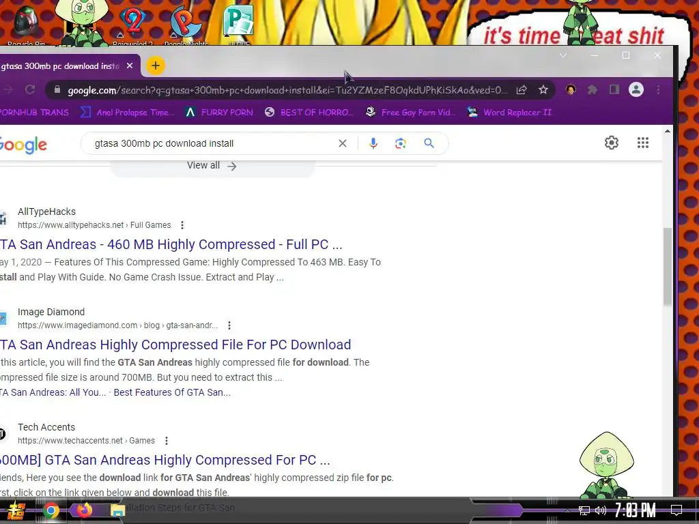Open Chrome from the taskbar
Image resolution: width=699 pixels, height=524 pixels.
51,510
